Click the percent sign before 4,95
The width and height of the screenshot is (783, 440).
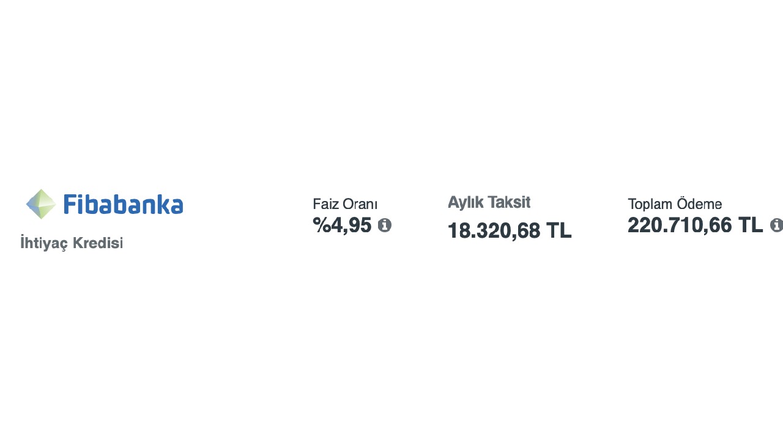click(321, 226)
